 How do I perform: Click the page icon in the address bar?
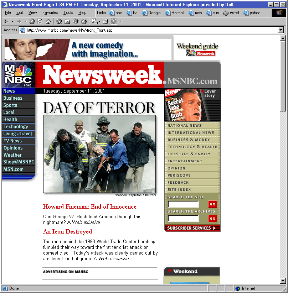tap(22, 30)
